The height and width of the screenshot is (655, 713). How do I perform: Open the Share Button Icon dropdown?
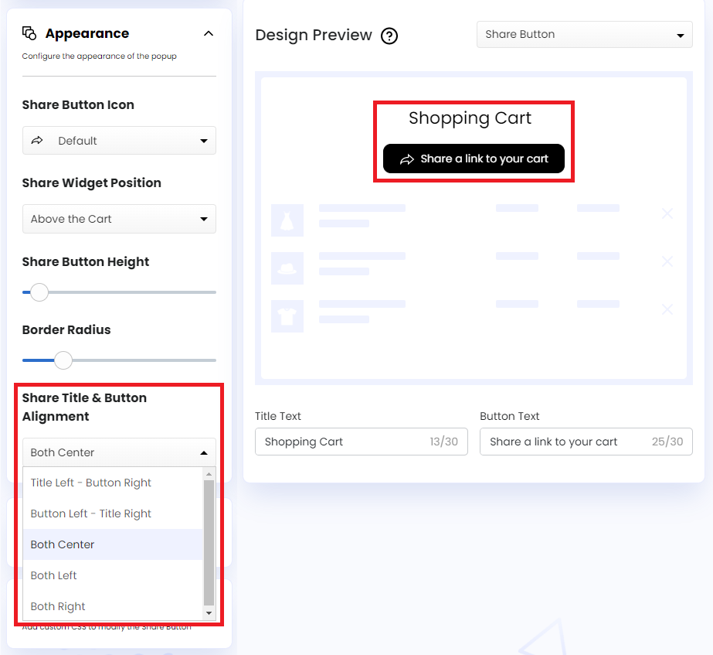click(119, 140)
